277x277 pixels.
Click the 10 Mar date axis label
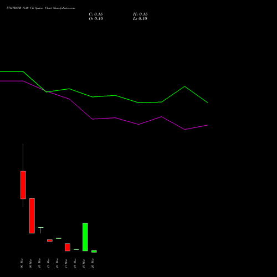pyautogui.click(x=39, y=263)
